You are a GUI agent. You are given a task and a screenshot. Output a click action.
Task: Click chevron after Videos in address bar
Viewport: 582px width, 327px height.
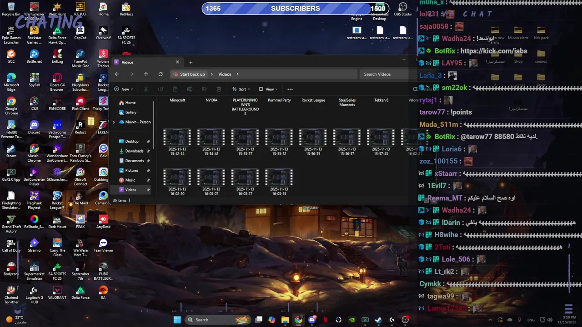237,74
